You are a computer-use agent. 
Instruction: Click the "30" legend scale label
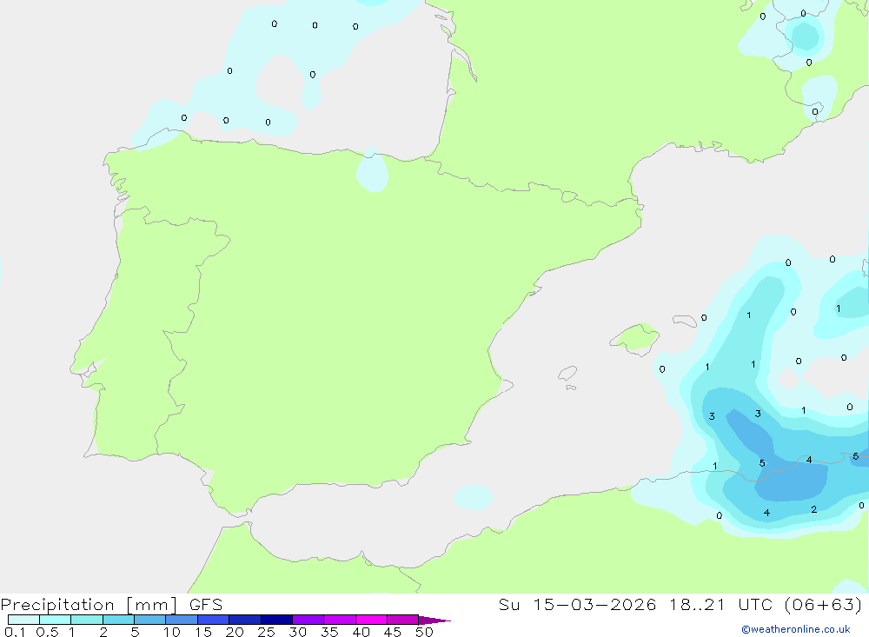[x=297, y=632]
